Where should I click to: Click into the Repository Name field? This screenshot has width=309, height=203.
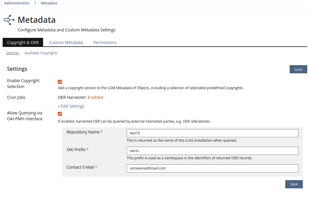[x=212, y=133]
